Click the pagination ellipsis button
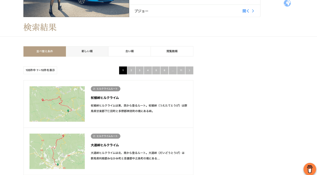The width and height of the screenshot is (317, 175). 173,70
